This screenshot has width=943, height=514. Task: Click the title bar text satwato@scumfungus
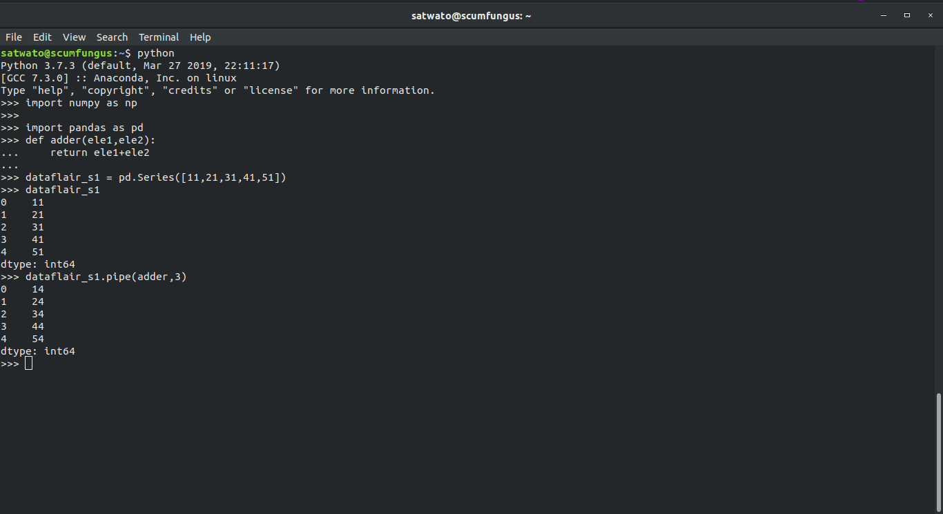471,15
